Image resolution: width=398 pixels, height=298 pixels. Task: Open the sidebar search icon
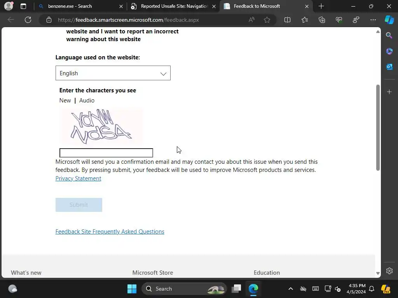(x=389, y=35)
